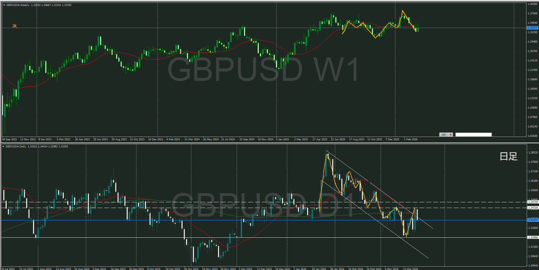
Task: Click the GBPUSD#,Daily chart title text
Action: [16, 147]
